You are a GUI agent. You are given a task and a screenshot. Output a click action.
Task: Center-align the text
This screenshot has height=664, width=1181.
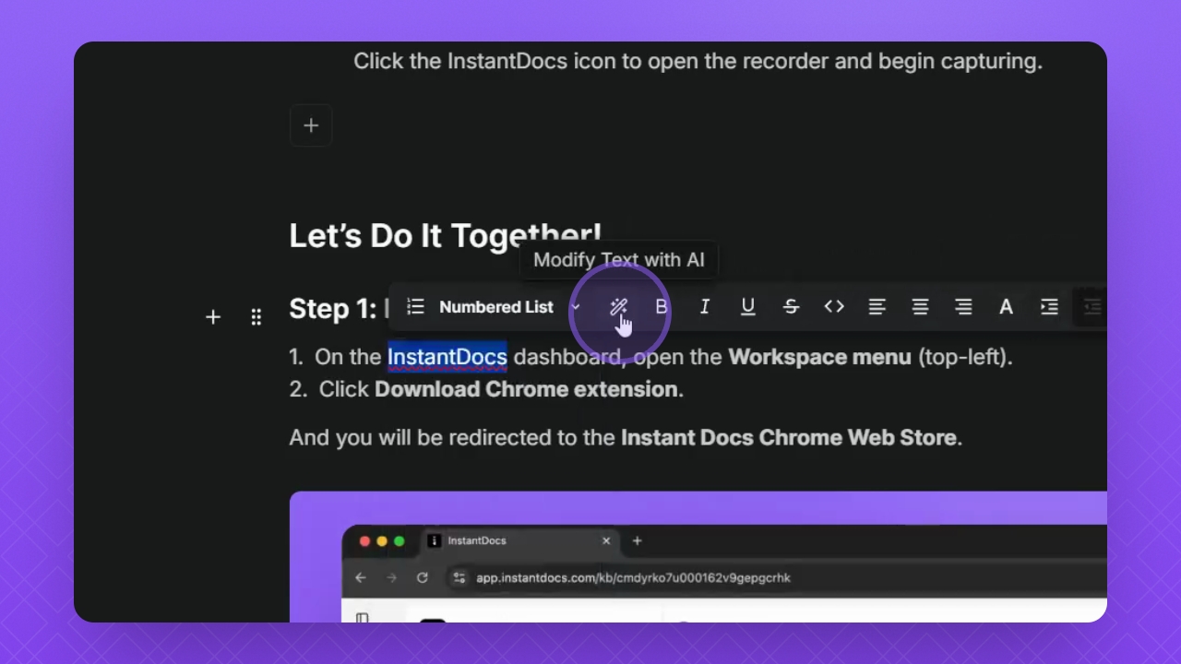click(x=920, y=307)
